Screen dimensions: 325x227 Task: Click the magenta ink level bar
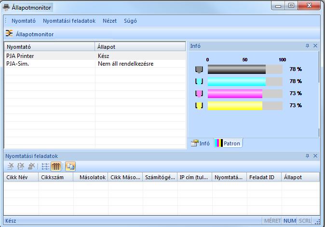click(x=245, y=94)
